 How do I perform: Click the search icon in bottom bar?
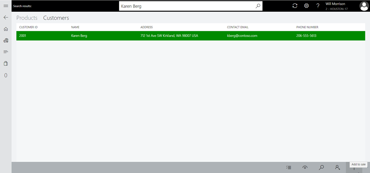tap(321, 167)
